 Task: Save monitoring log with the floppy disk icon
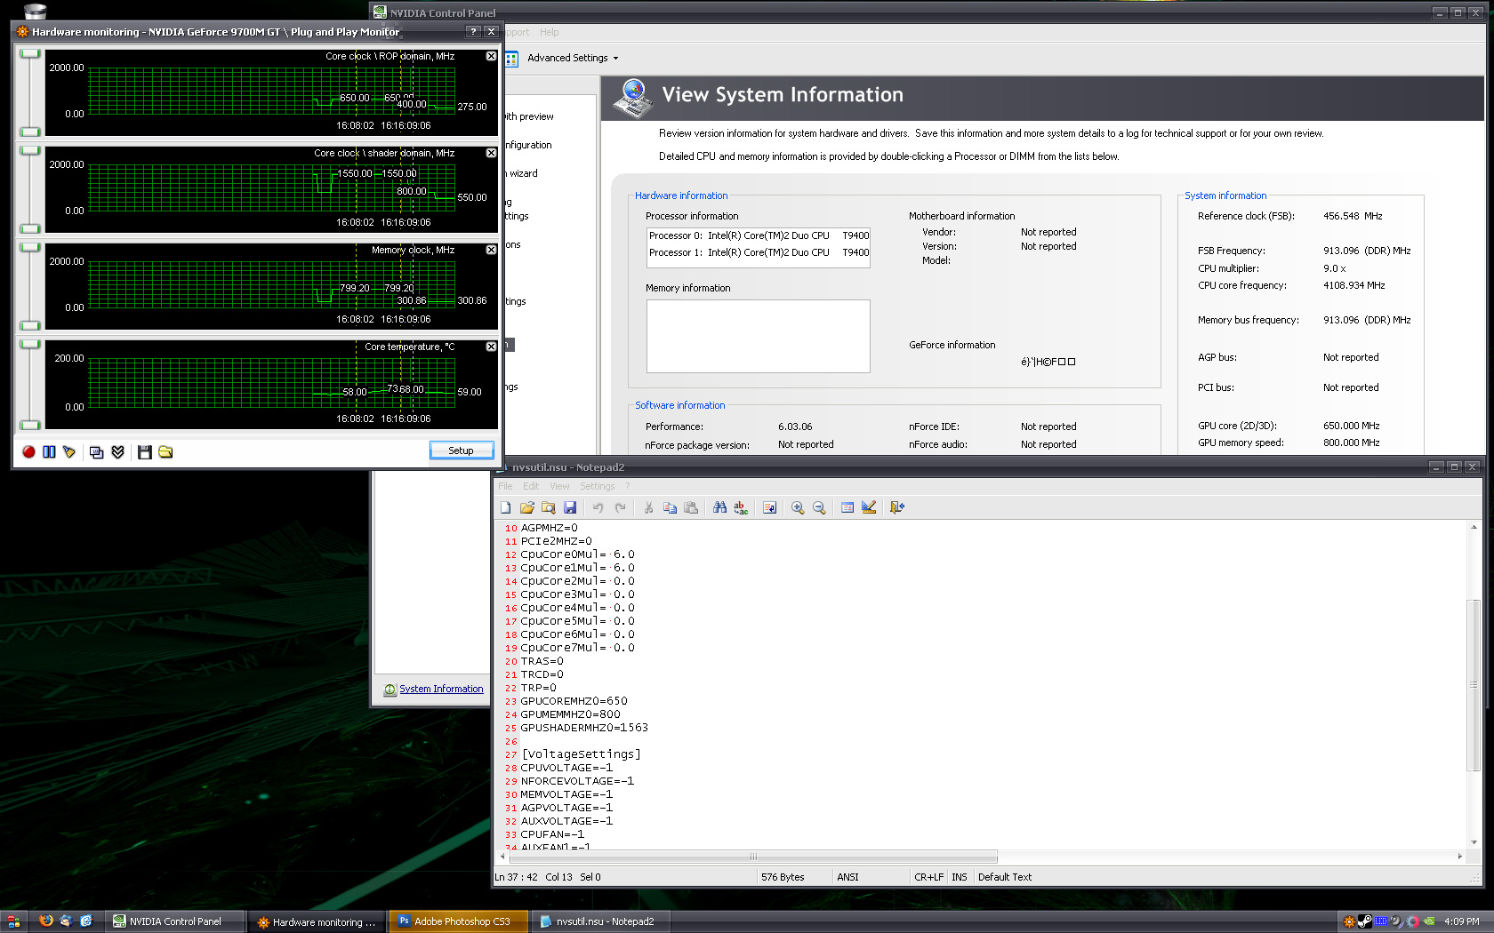(x=145, y=452)
